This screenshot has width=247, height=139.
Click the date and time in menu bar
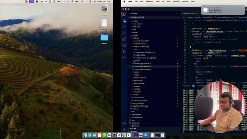coord(102,2)
